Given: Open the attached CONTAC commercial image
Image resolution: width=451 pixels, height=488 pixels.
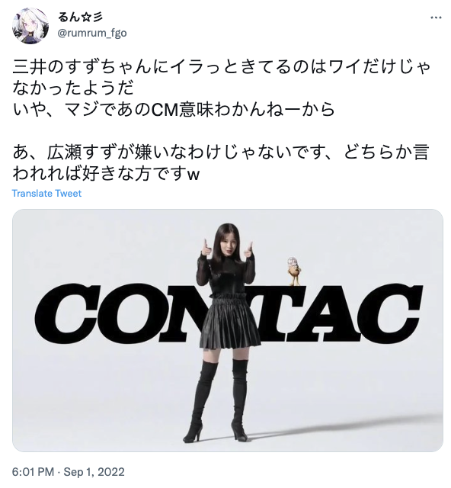Looking at the screenshot, I should 228,330.
